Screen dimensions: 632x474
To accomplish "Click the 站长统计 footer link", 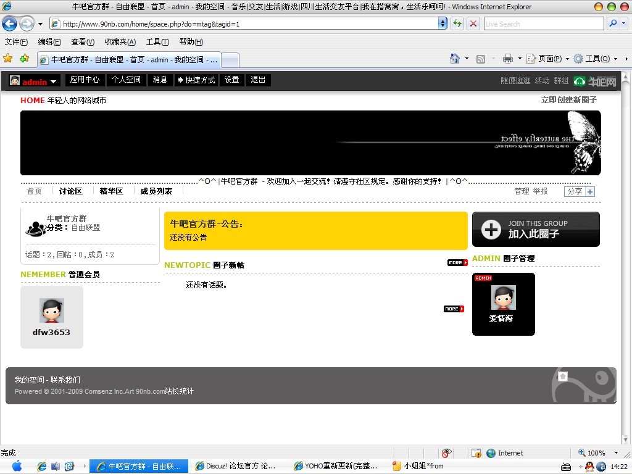I will pos(180,391).
